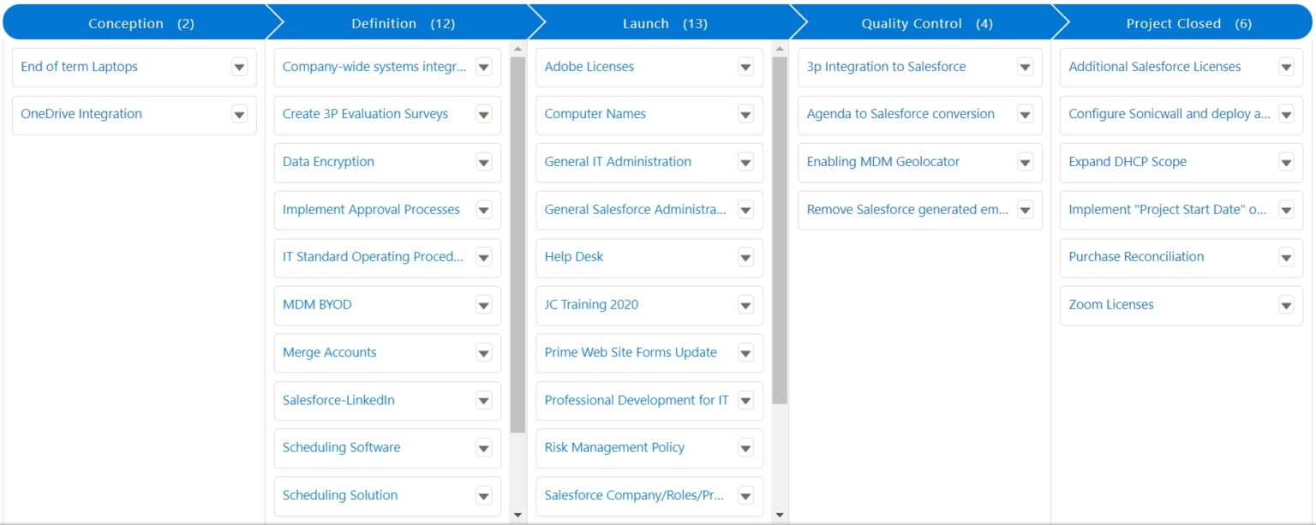Expand the OneDrive Integration card menu

pyautogui.click(x=239, y=114)
